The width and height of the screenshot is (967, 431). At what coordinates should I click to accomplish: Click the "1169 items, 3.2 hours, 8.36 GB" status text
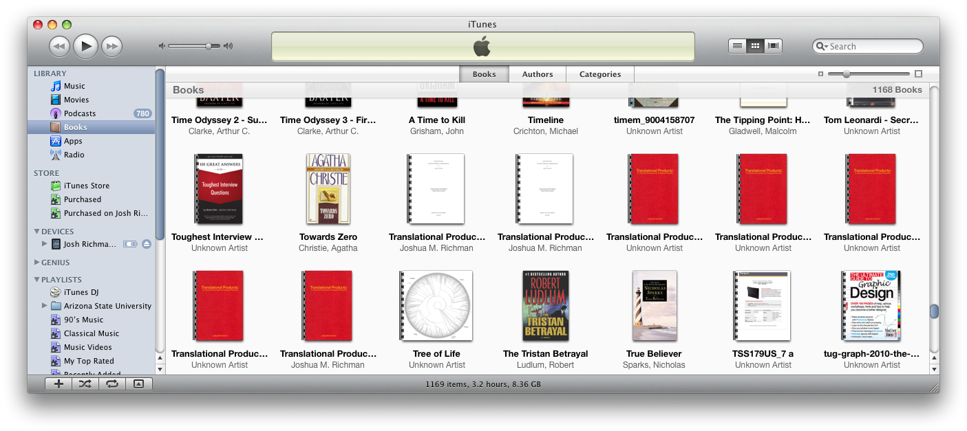point(483,384)
